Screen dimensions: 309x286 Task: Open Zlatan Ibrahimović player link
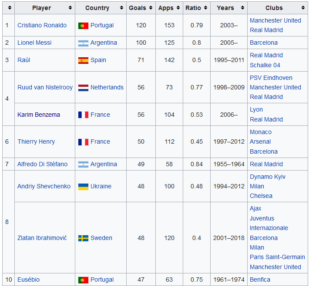point(42,238)
